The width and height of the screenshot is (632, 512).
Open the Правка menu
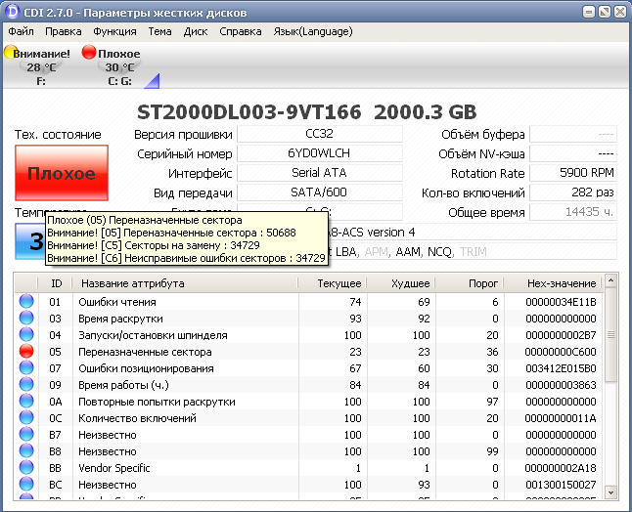click(x=64, y=31)
